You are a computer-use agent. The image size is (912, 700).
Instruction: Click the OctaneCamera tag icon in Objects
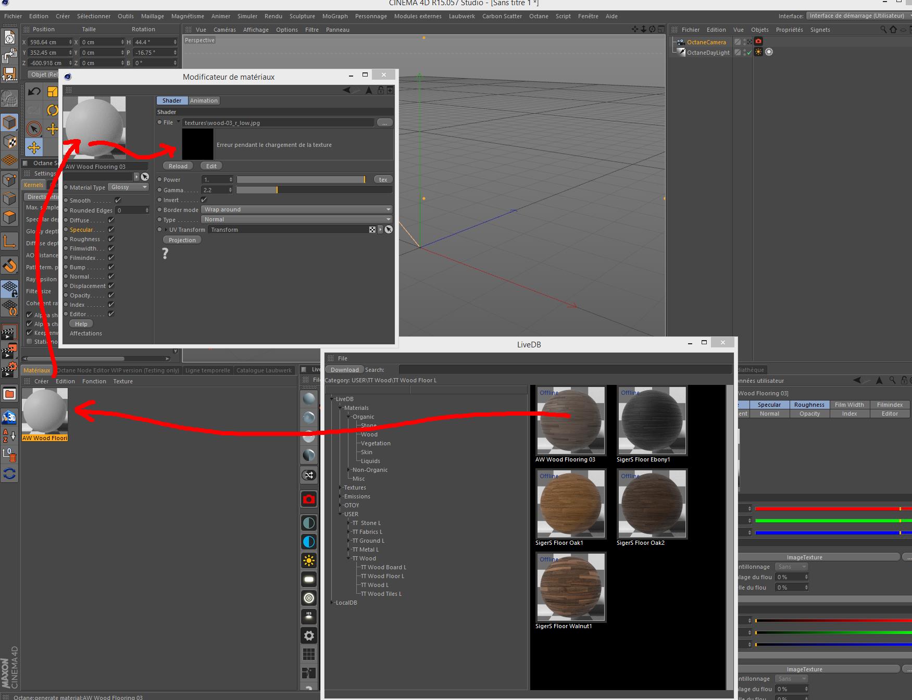coord(758,42)
